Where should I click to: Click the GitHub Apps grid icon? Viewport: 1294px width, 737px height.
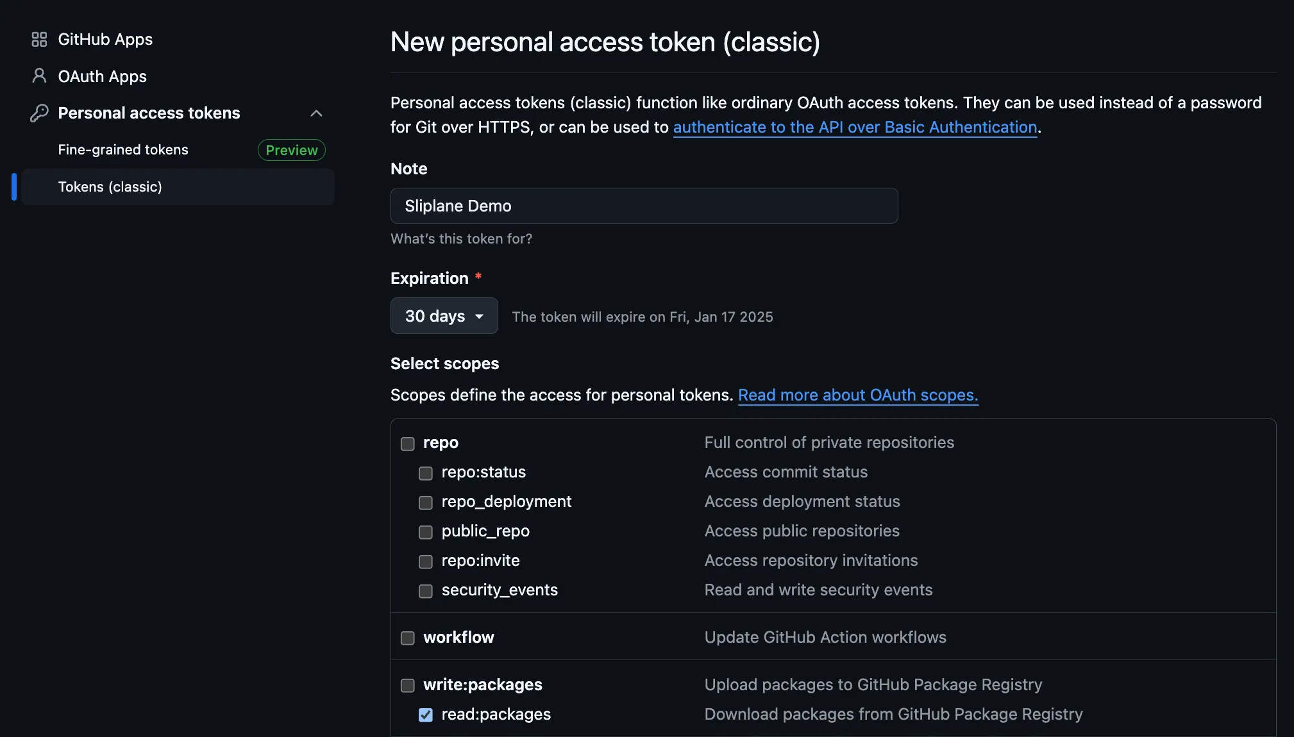[39, 40]
